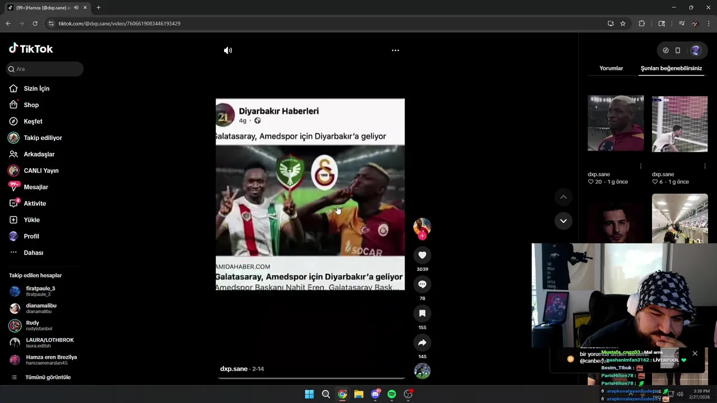Bookmark this page with star icon
The image size is (717, 403).
point(623,24)
